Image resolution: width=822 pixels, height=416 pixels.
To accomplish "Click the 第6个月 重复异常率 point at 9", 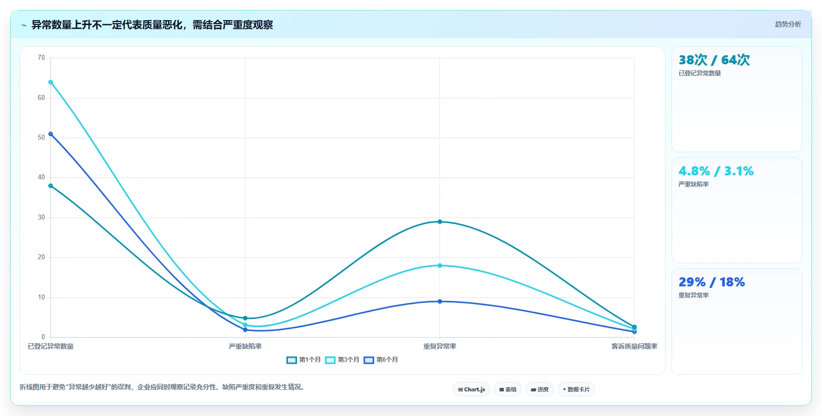I will click(440, 301).
